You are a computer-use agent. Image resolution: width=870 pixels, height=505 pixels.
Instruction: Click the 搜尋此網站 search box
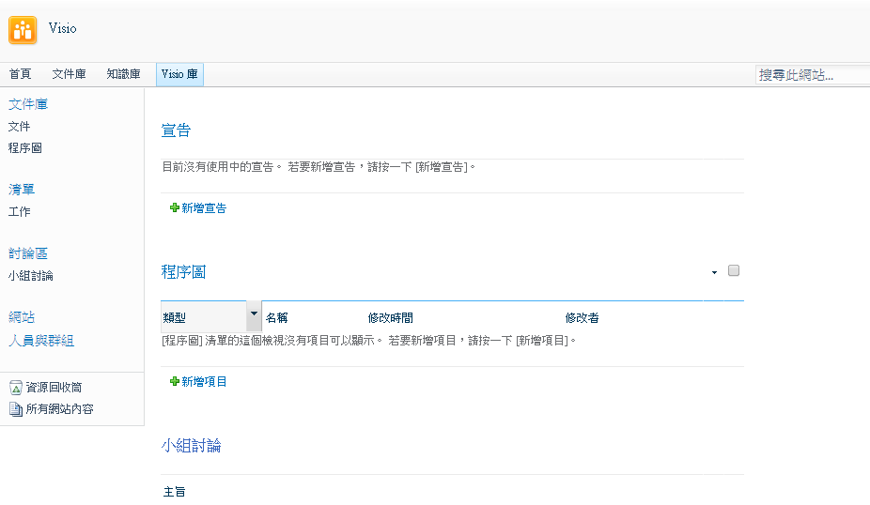[812, 75]
